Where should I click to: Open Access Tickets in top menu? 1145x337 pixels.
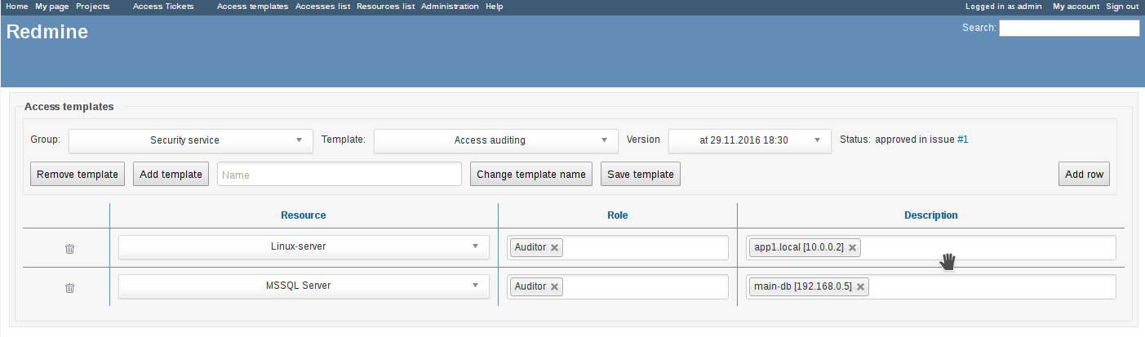(x=163, y=7)
